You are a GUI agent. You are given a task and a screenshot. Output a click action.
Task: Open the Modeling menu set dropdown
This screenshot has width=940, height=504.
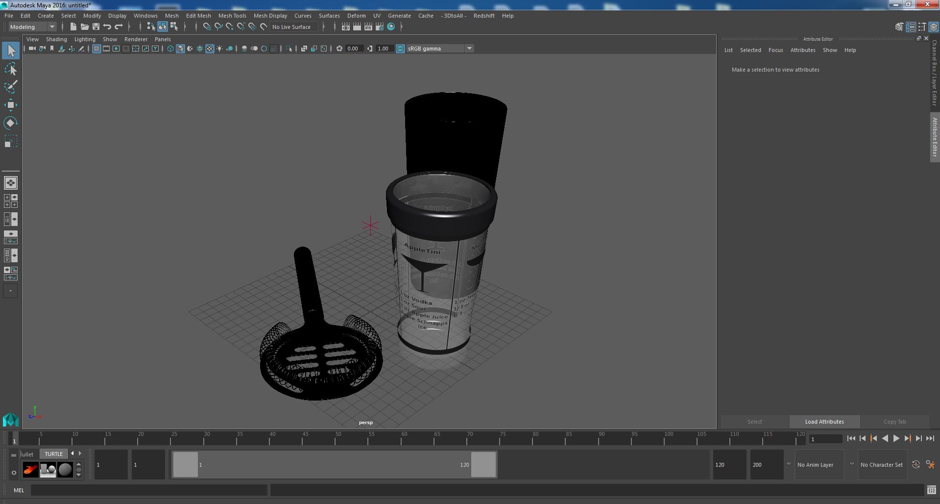click(x=32, y=27)
